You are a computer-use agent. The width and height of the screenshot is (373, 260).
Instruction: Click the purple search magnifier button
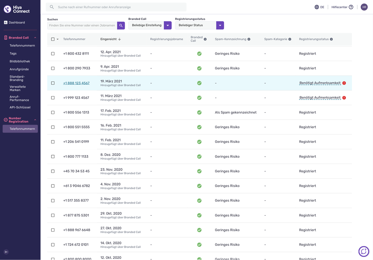121,25
